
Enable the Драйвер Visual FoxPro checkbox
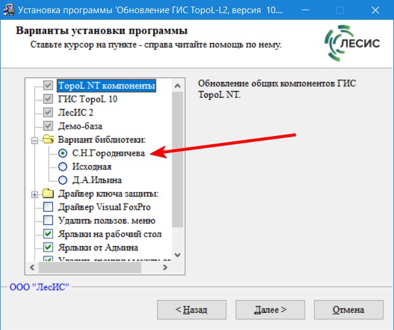[x=48, y=207]
